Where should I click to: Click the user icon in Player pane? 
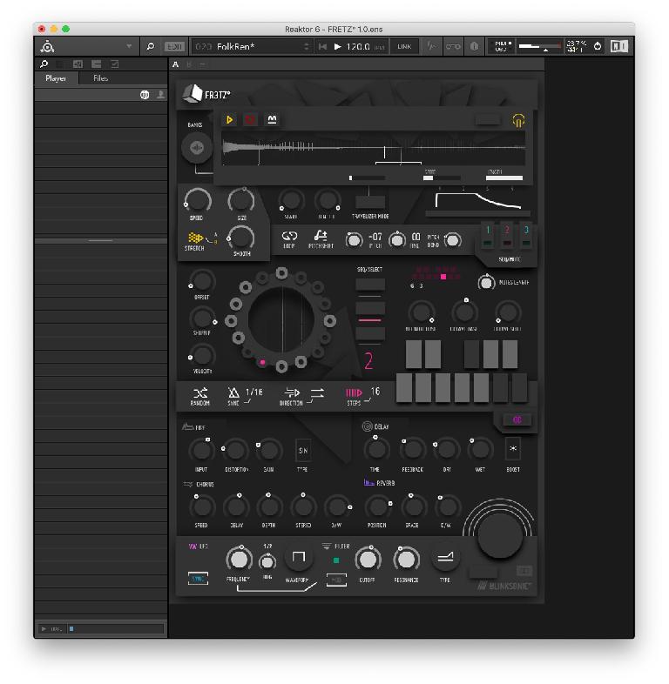160,94
